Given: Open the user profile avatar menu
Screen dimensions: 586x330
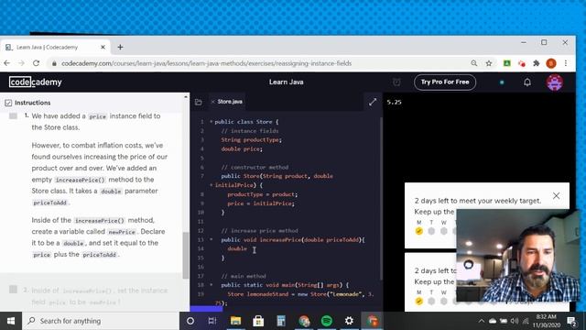Looking at the screenshot, I should [555, 82].
